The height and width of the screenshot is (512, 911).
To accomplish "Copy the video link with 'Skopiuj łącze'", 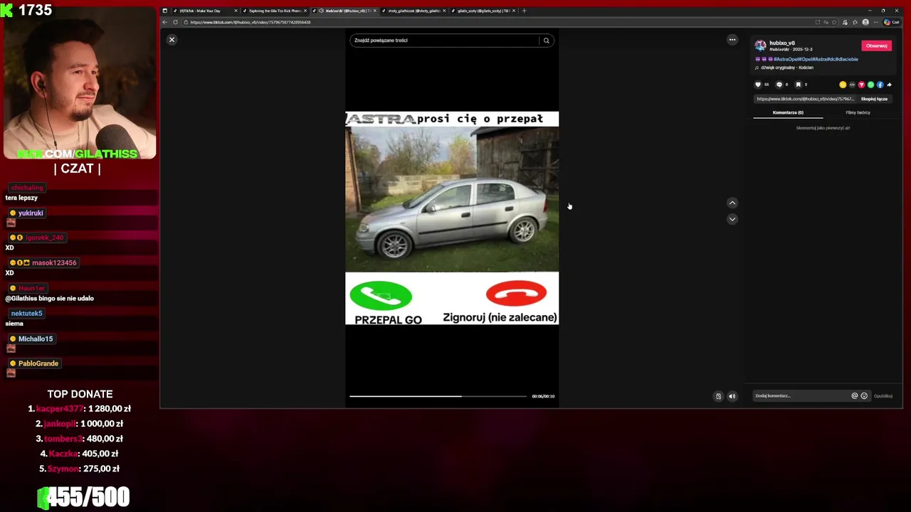I will click(x=874, y=99).
